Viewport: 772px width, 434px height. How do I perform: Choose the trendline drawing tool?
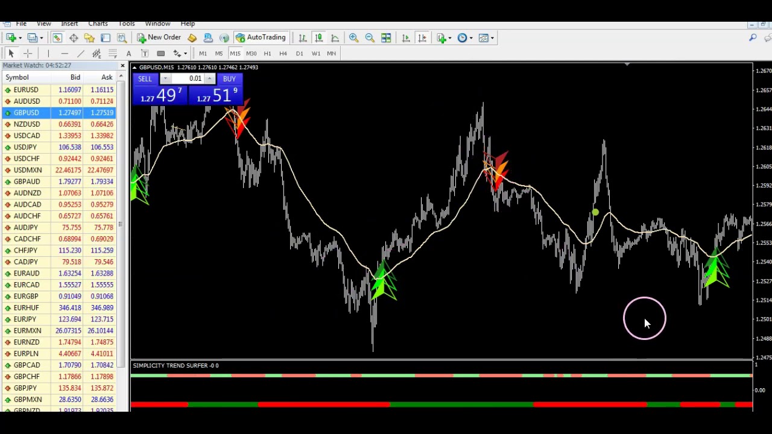tap(80, 54)
